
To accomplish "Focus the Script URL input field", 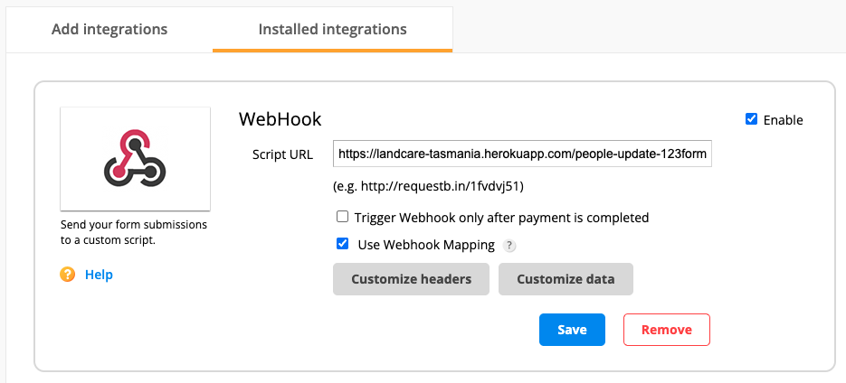I will [x=524, y=154].
